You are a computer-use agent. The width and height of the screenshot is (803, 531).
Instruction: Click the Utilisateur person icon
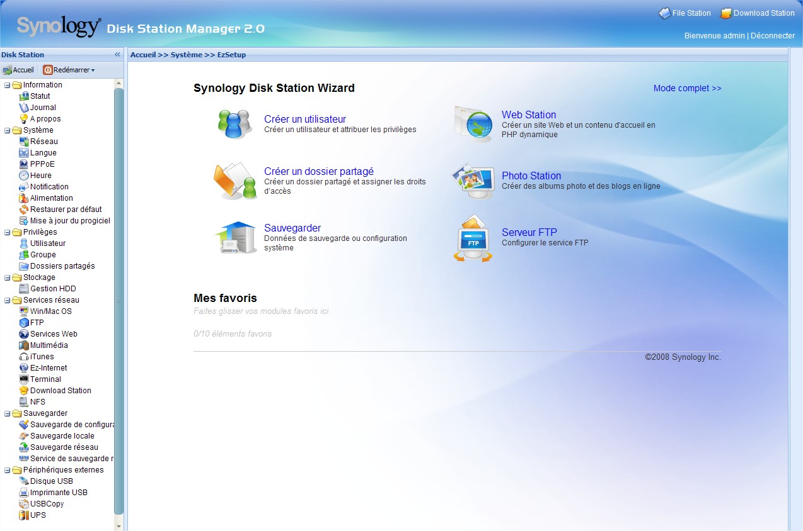pyautogui.click(x=24, y=243)
